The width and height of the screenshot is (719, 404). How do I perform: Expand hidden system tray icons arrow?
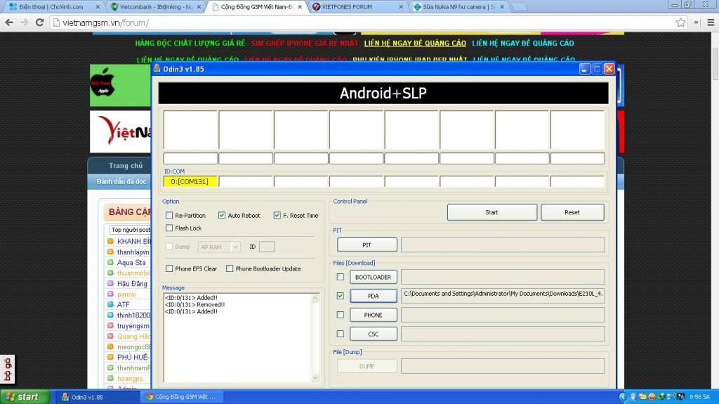622,397
